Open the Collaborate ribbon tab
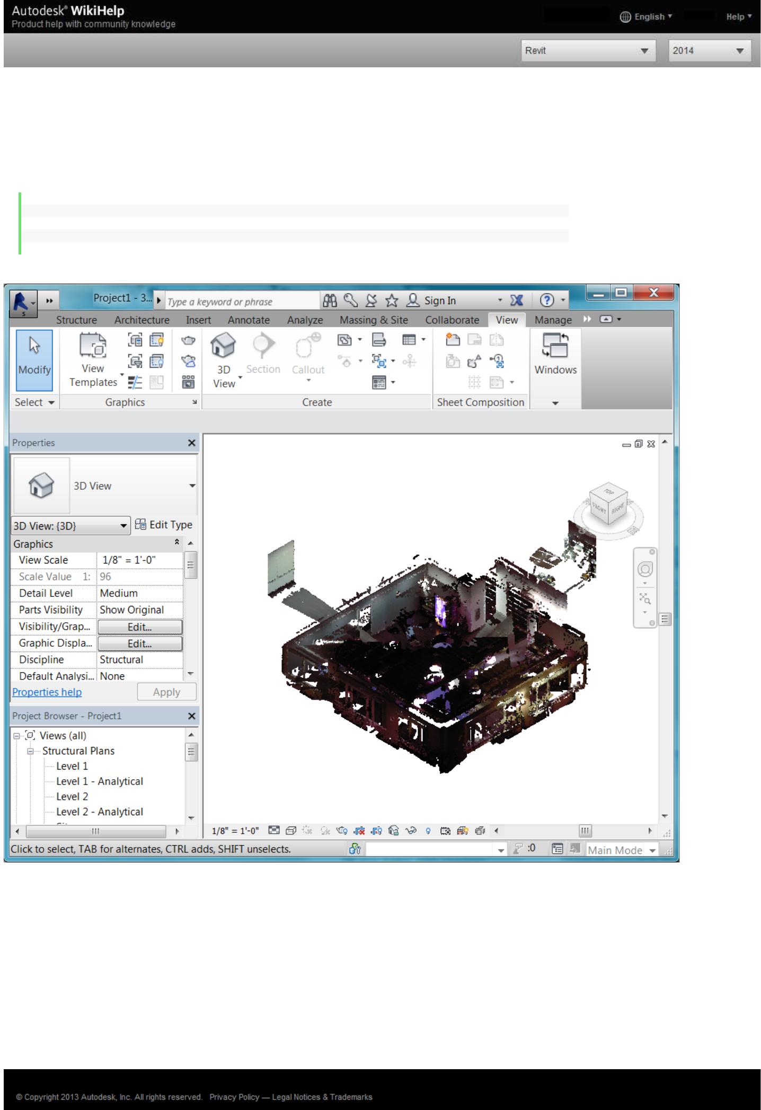This screenshot has height=1110, width=761. pyautogui.click(x=452, y=320)
